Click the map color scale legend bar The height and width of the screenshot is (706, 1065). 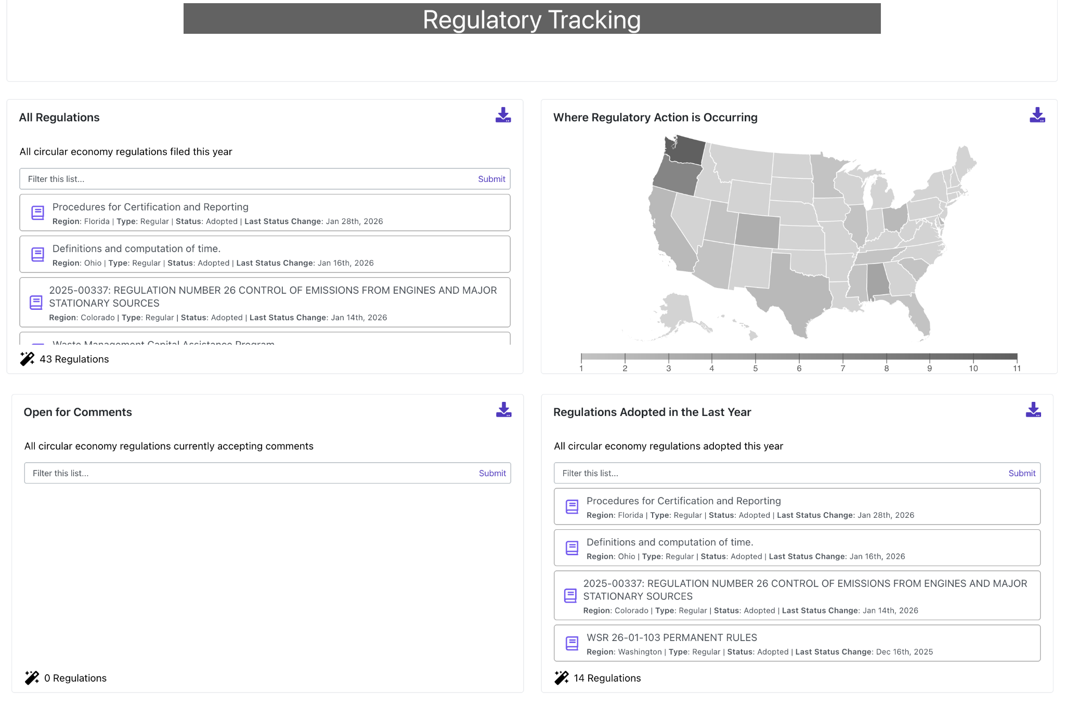click(799, 357)
